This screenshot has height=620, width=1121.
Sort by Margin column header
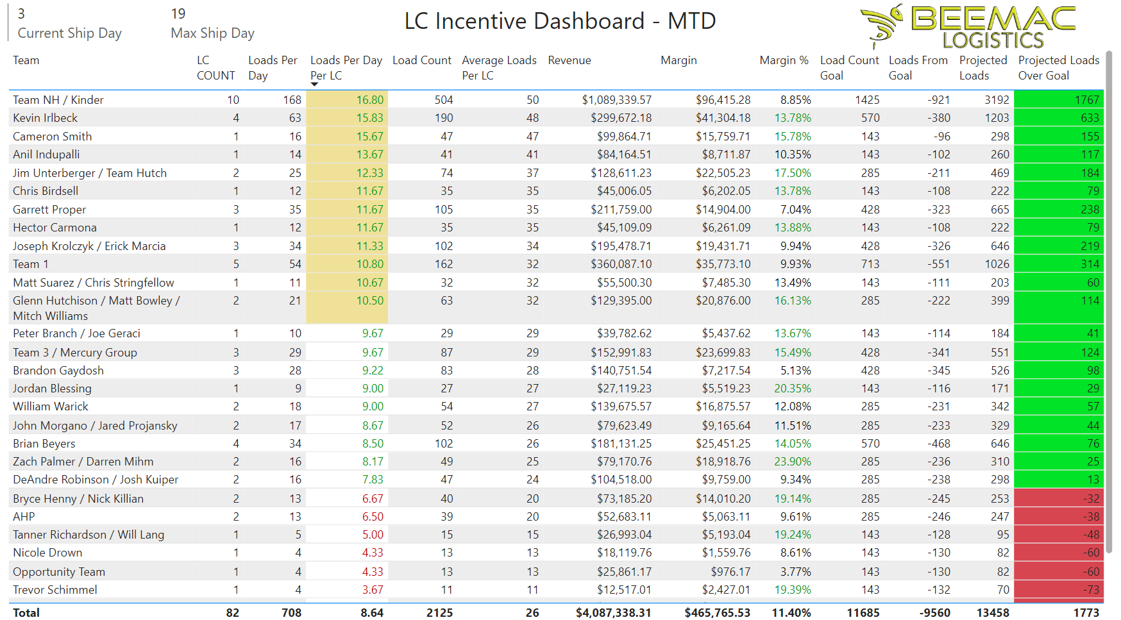pos(678,60)
